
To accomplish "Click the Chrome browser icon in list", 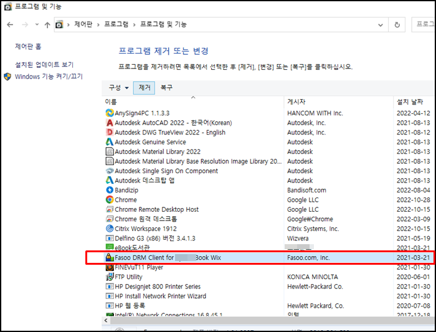I will coord(110,200).
